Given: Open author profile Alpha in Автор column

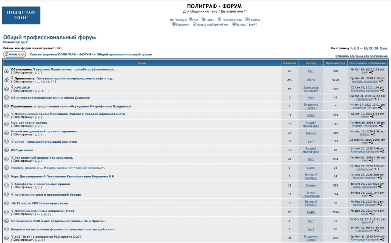Looking at the screenshot, I should tap(311, 80).
